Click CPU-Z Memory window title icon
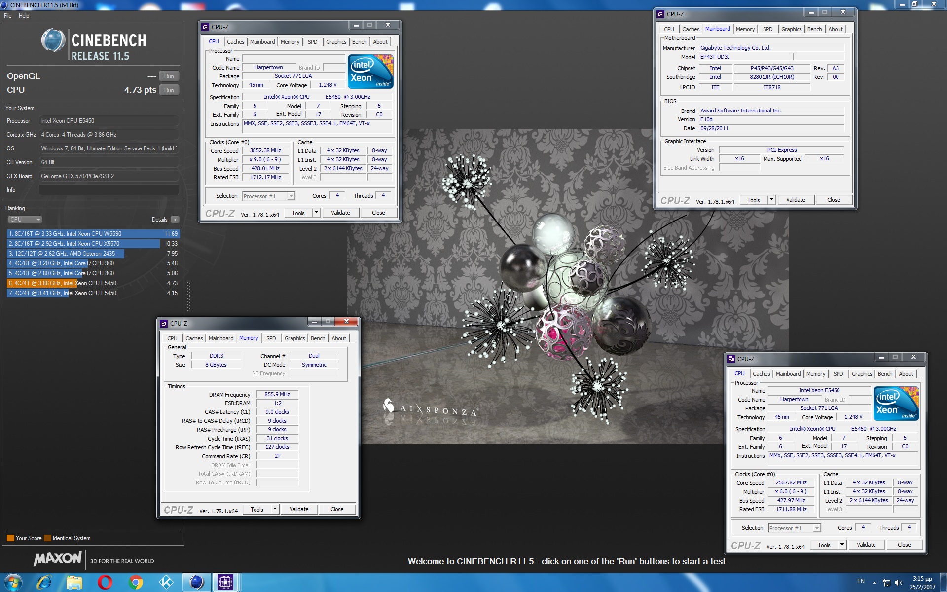The width and height of the screenshot is (947, 592). [x=164, y=324]
